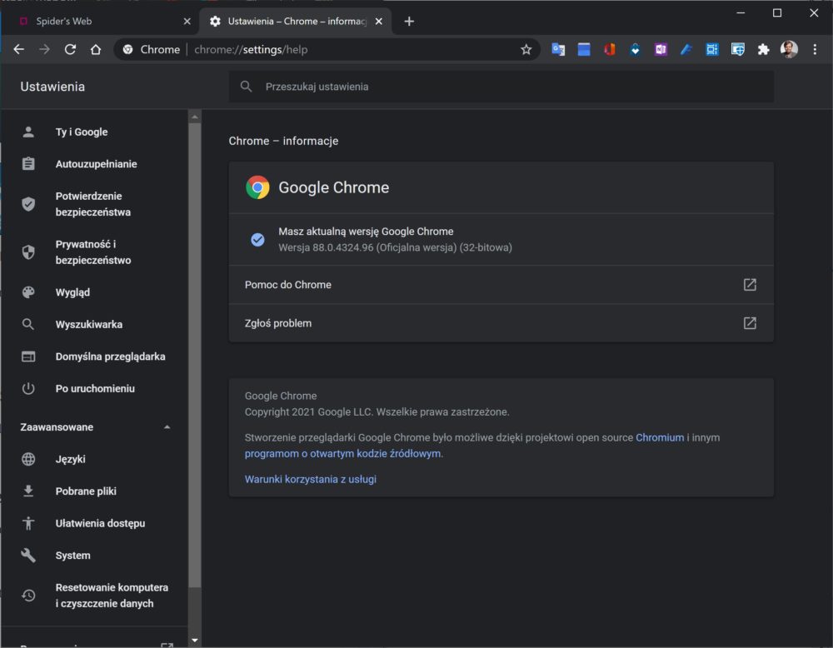Open the Extensions puzzle-piece menu
The width and height of the screenshot is (833, 648).
click(x=763, y=49)
